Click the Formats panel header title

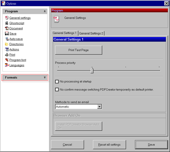(x=11, y=78)
